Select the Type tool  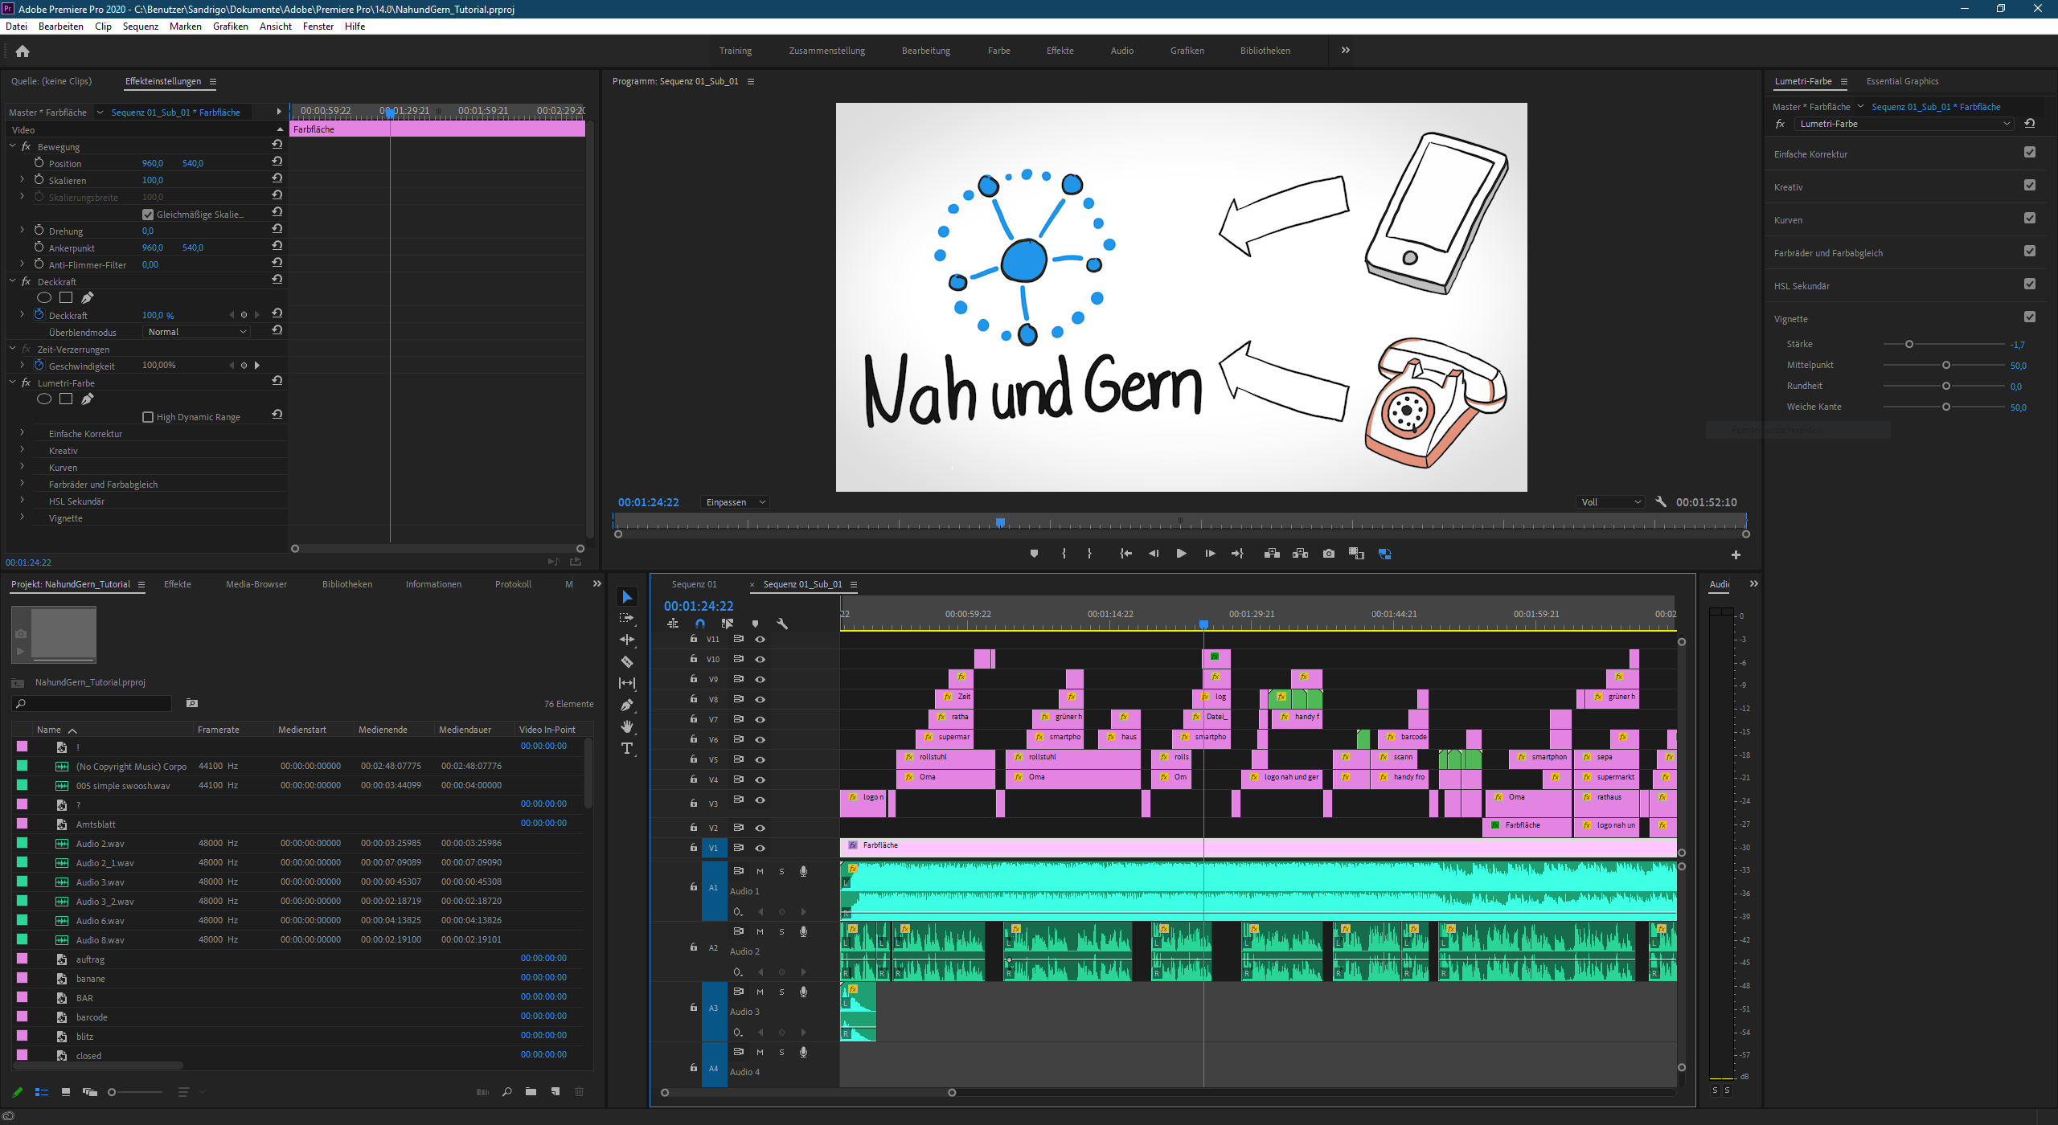tap(627, 748)
